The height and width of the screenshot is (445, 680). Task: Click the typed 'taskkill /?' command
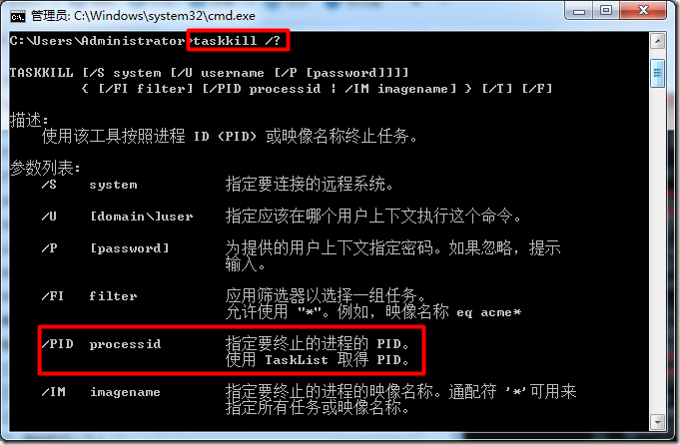point(237,41)
